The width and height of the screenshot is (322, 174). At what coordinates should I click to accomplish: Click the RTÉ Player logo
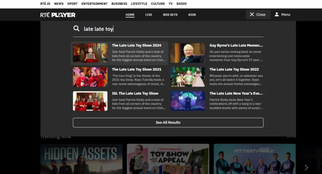(x=58, y=15)
